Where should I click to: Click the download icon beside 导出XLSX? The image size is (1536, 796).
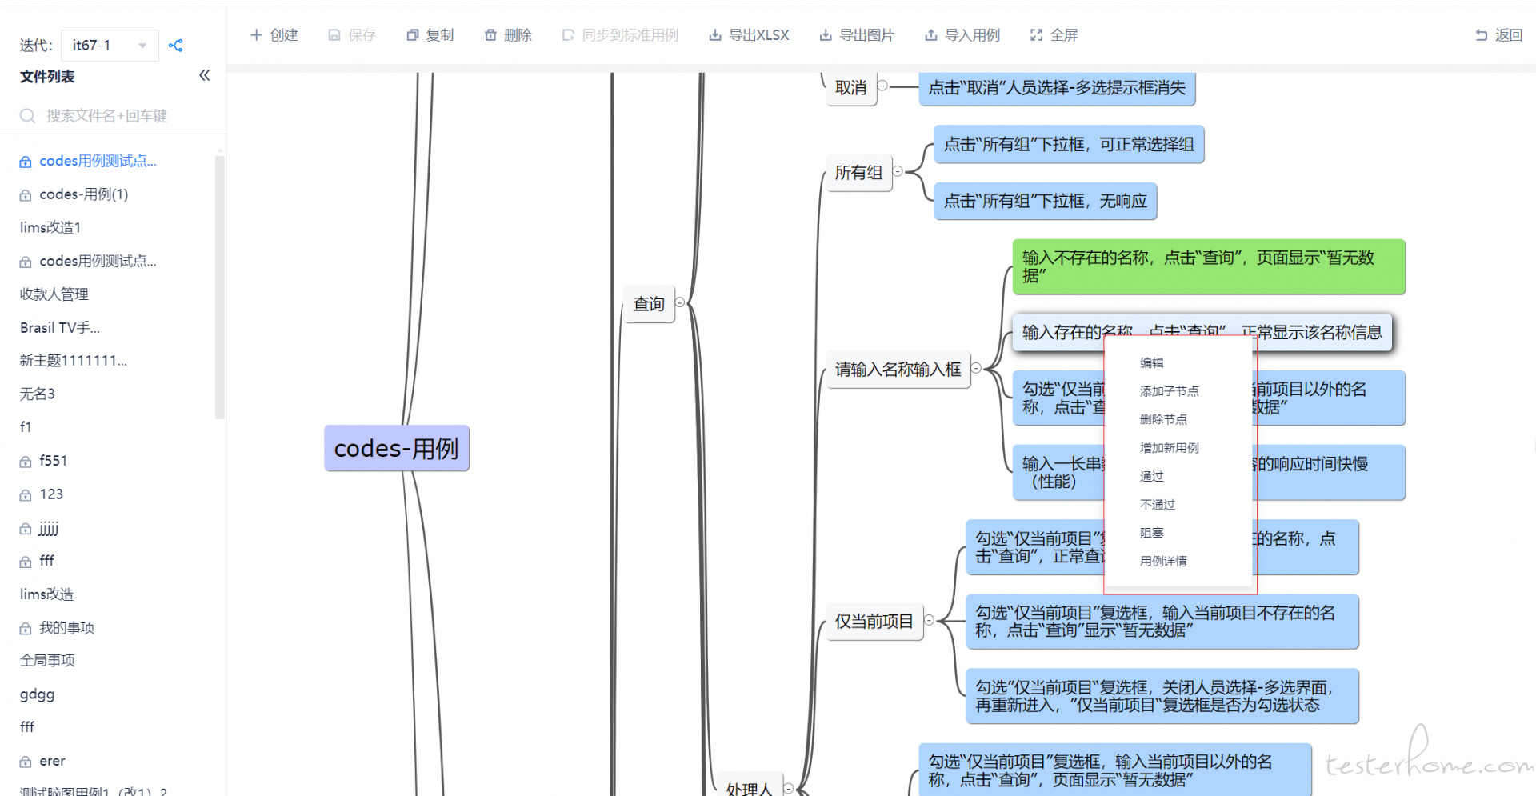tap(715, 35)
